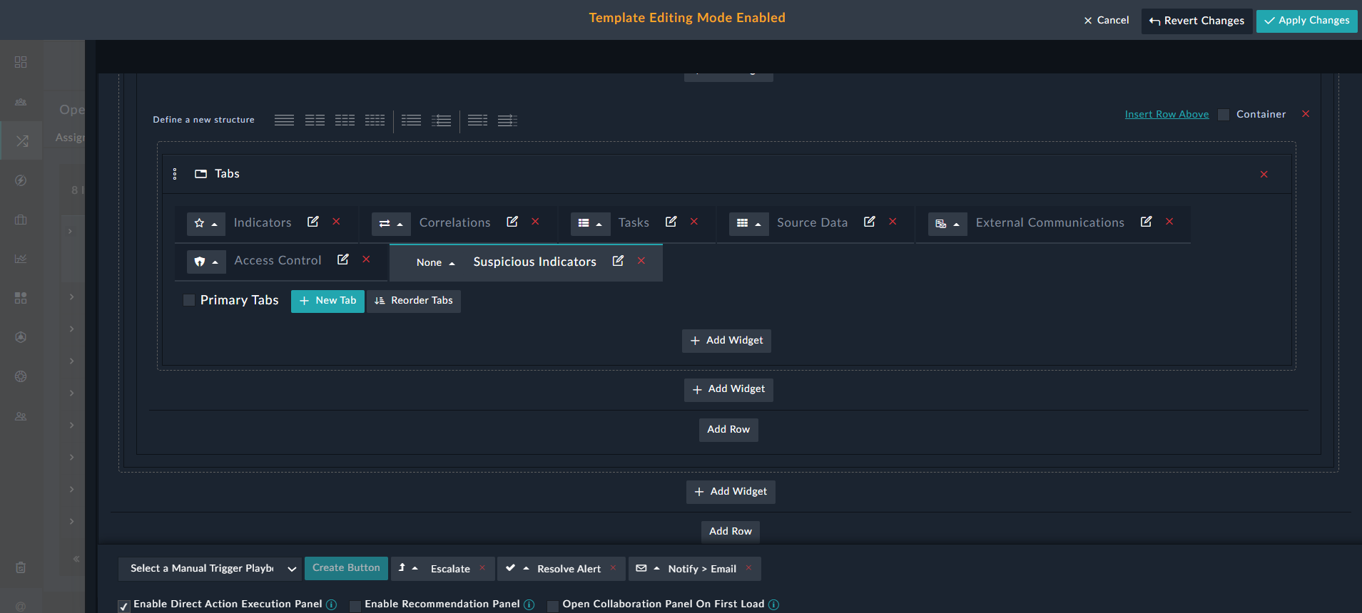Click the Insert Row Above link
The width and height of the screenshot is (1362, 613).
[x=1167, y=114]
